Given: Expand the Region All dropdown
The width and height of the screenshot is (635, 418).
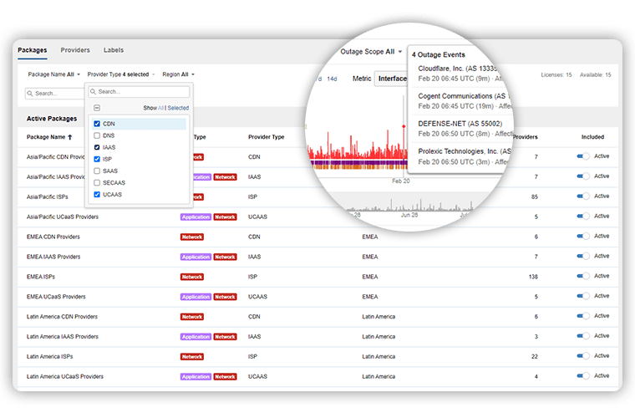Looking at the screenshot, I should pyautogui.click(x=179, y=74).
